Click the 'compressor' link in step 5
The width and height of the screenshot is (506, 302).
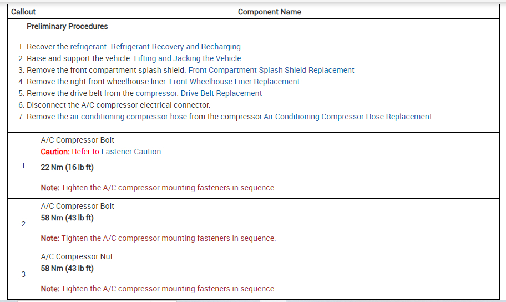(156, 93)
